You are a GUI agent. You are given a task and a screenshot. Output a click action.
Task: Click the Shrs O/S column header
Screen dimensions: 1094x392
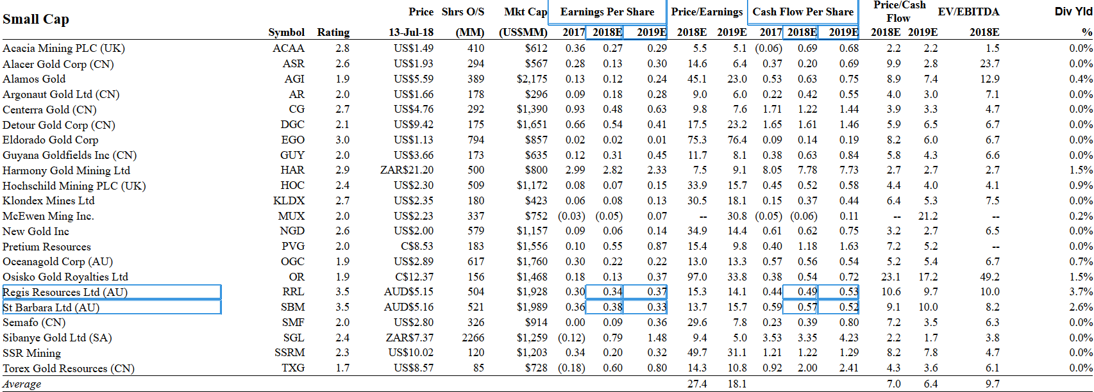point(463,12)
